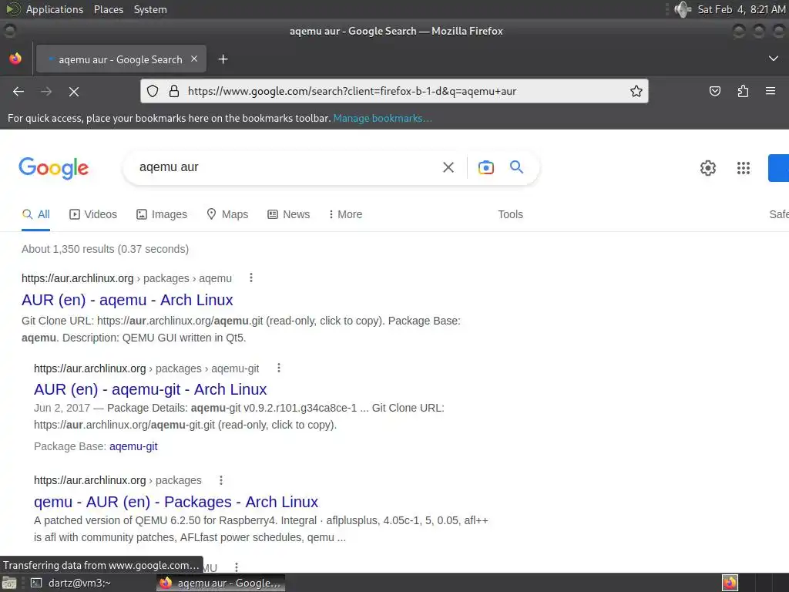Open the Places menu in top panel
The image size is (789, 592).
tap(108, 9)
